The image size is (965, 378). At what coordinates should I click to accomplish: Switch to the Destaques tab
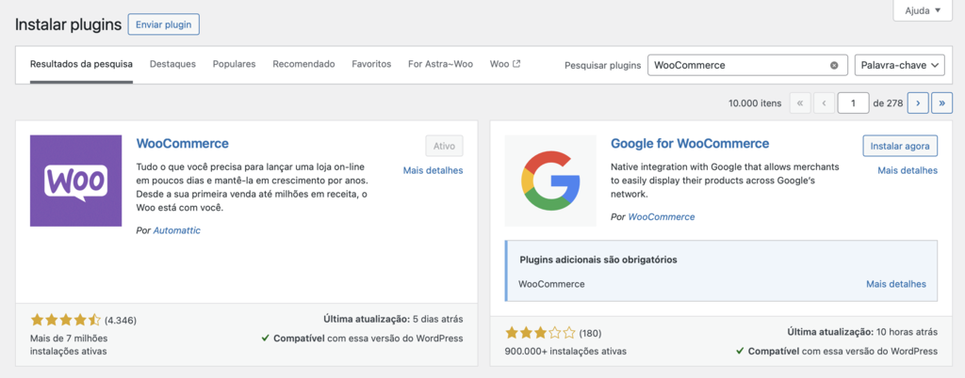[x=173, y=64]
